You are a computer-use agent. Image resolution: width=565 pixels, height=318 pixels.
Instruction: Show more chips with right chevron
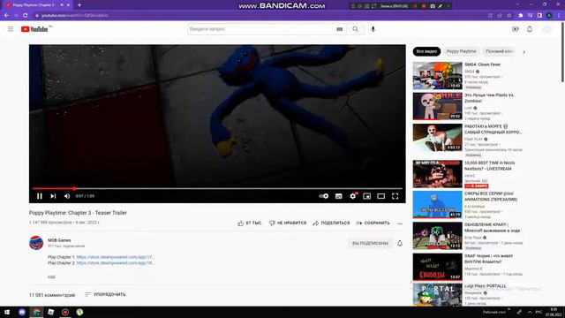click(x=524, y=52)
